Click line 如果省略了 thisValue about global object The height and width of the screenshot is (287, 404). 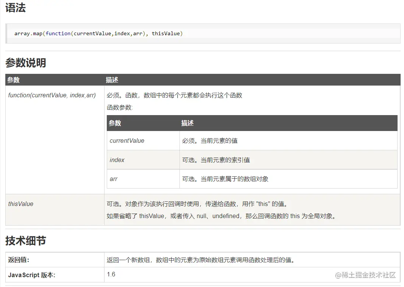221,216
